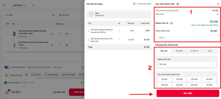Open Thông tin thêm settings gear
221x99 pixels.
(6, 75)
